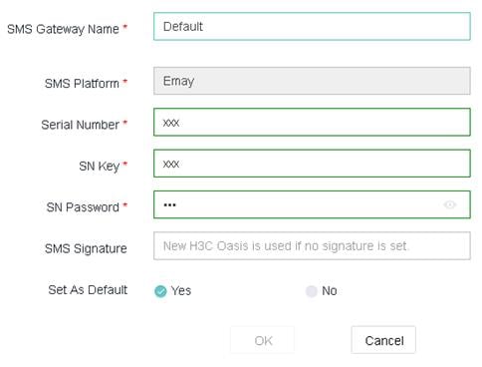Click the SMS Signature label
The height and width of the screenshot is (367, 482).
86,248
